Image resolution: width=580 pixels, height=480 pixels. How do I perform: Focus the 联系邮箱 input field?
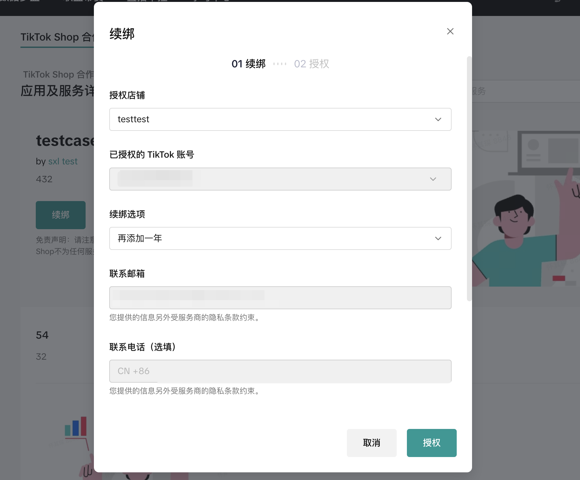pos(280,298)
